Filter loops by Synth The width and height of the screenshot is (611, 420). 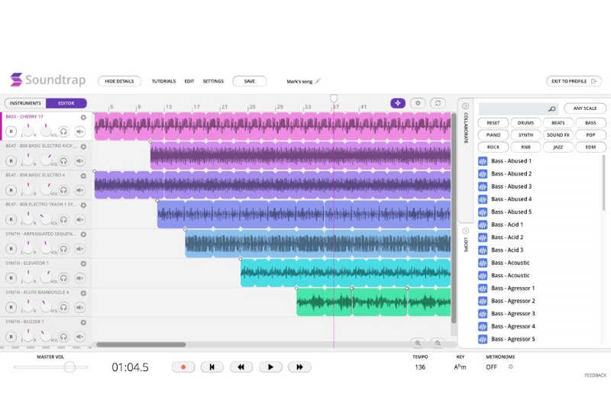525,135
